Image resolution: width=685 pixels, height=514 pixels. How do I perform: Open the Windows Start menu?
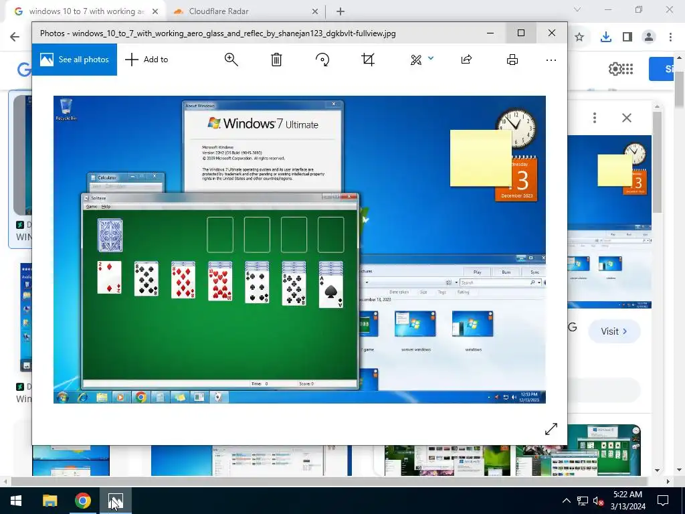(x=16, y=501)
